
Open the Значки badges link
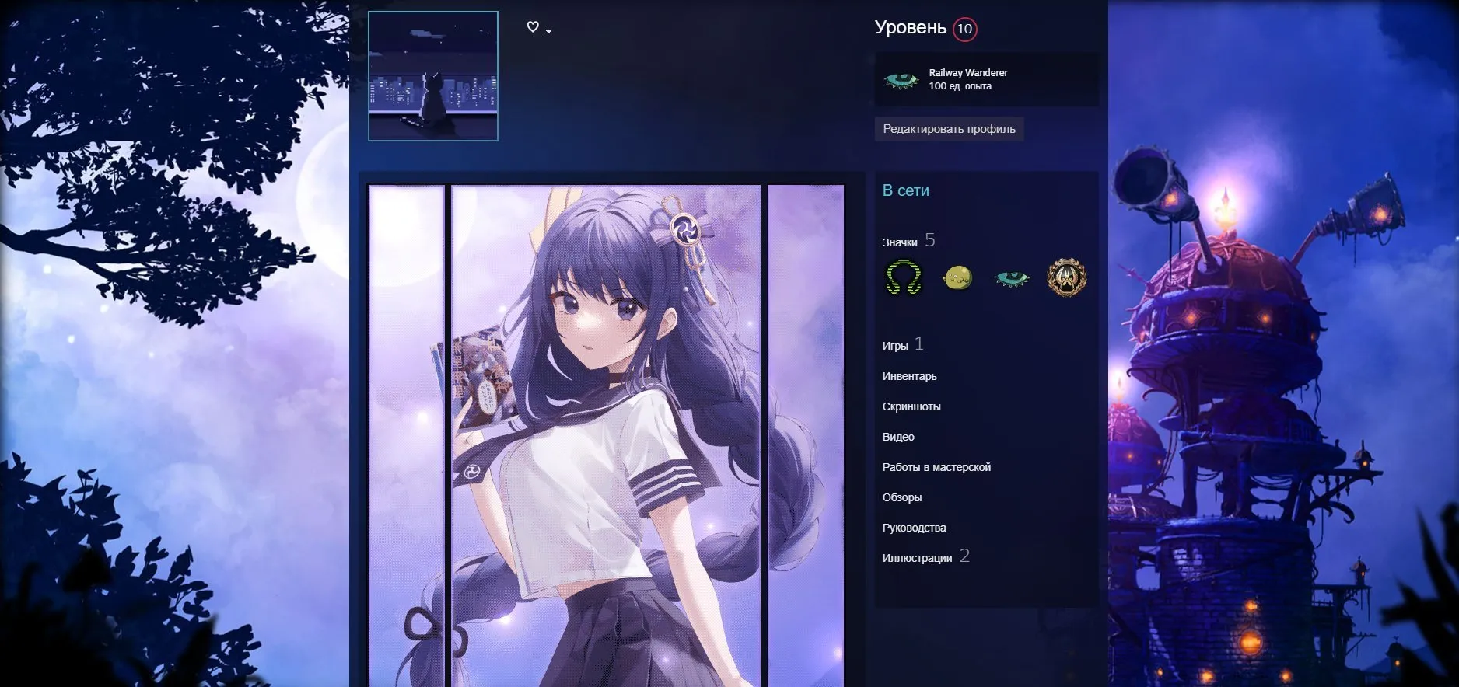click(x=900, y=242)
